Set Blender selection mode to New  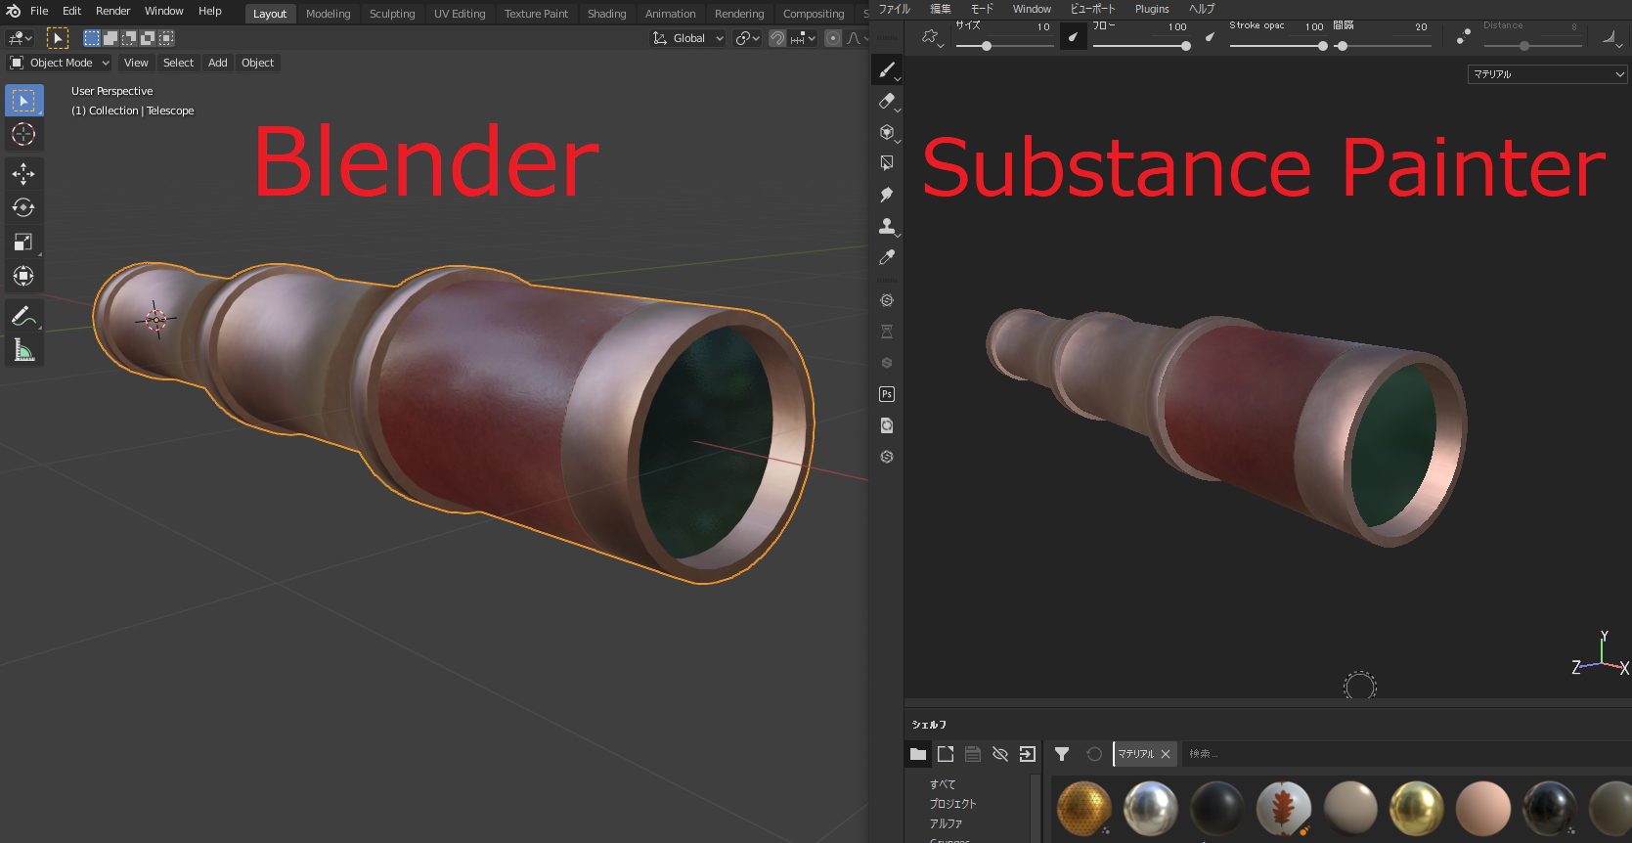(92, 38)
